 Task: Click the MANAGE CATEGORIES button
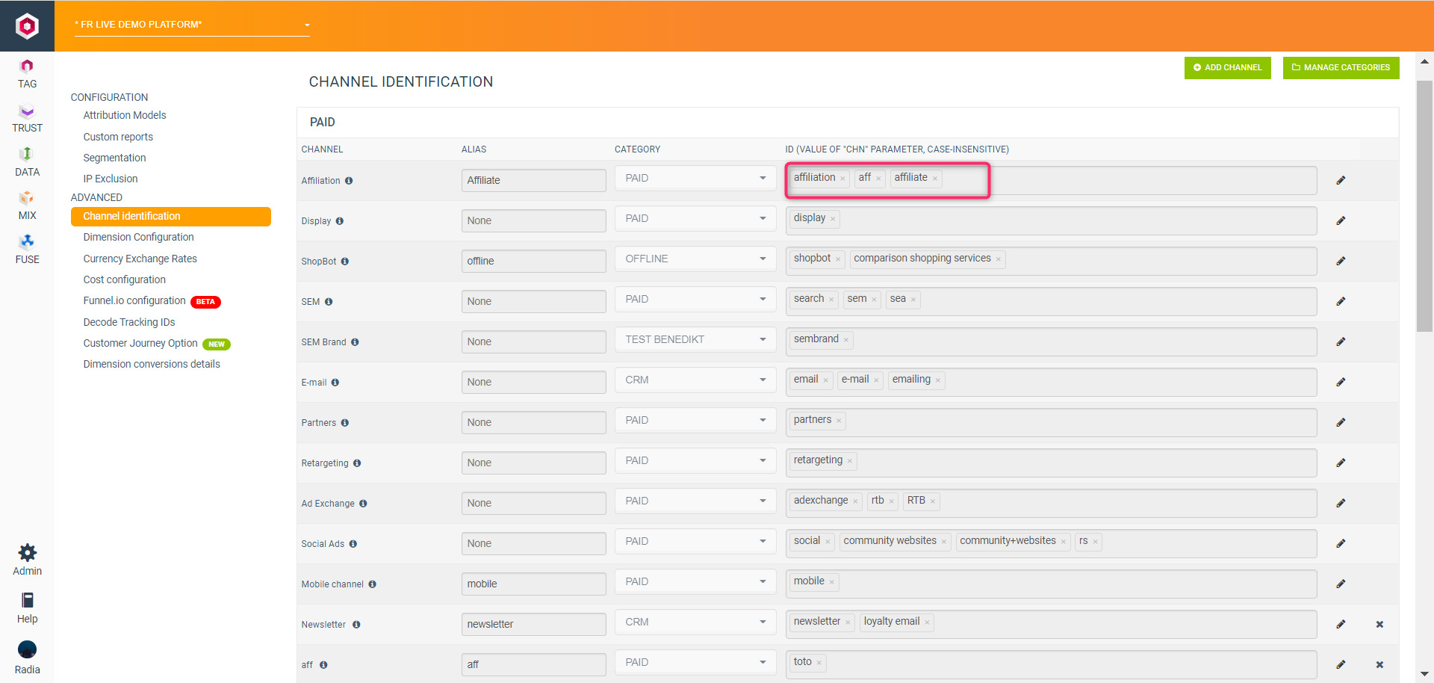tap(1341, 67)
